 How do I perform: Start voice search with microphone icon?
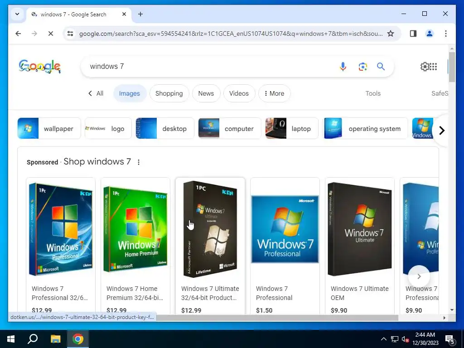point(343,67)
